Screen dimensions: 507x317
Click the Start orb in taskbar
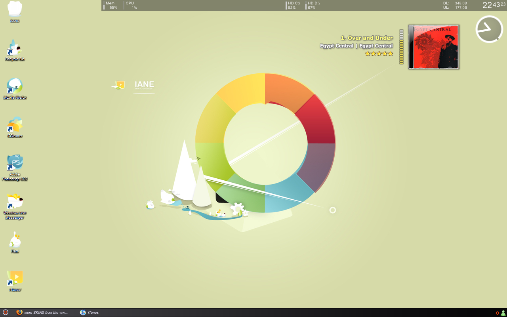[x=6, y=312]
